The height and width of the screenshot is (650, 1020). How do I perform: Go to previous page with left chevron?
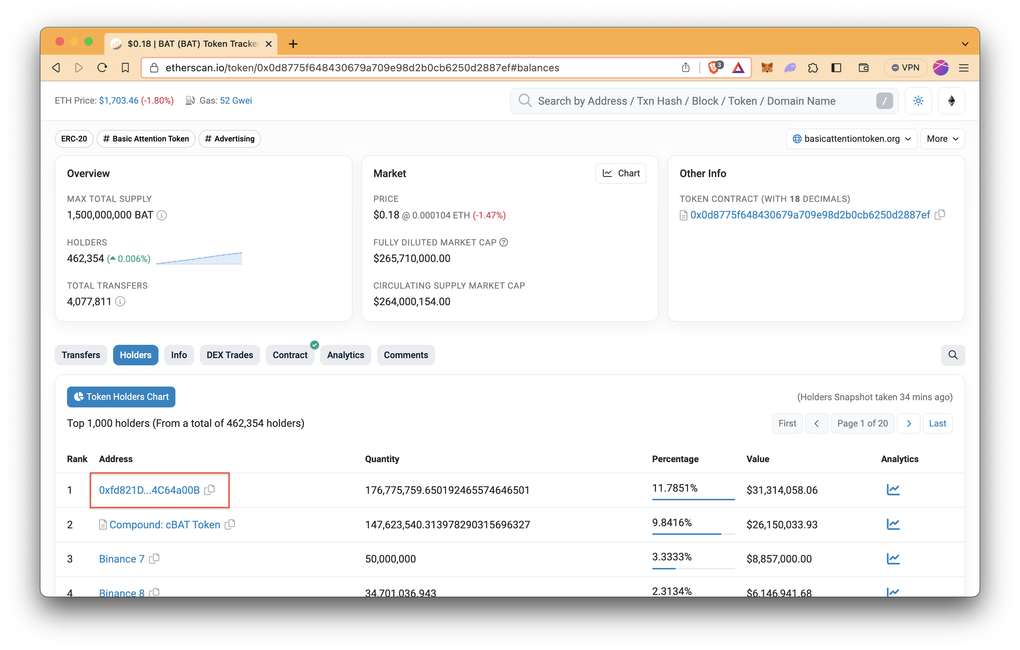coord(816,423)
